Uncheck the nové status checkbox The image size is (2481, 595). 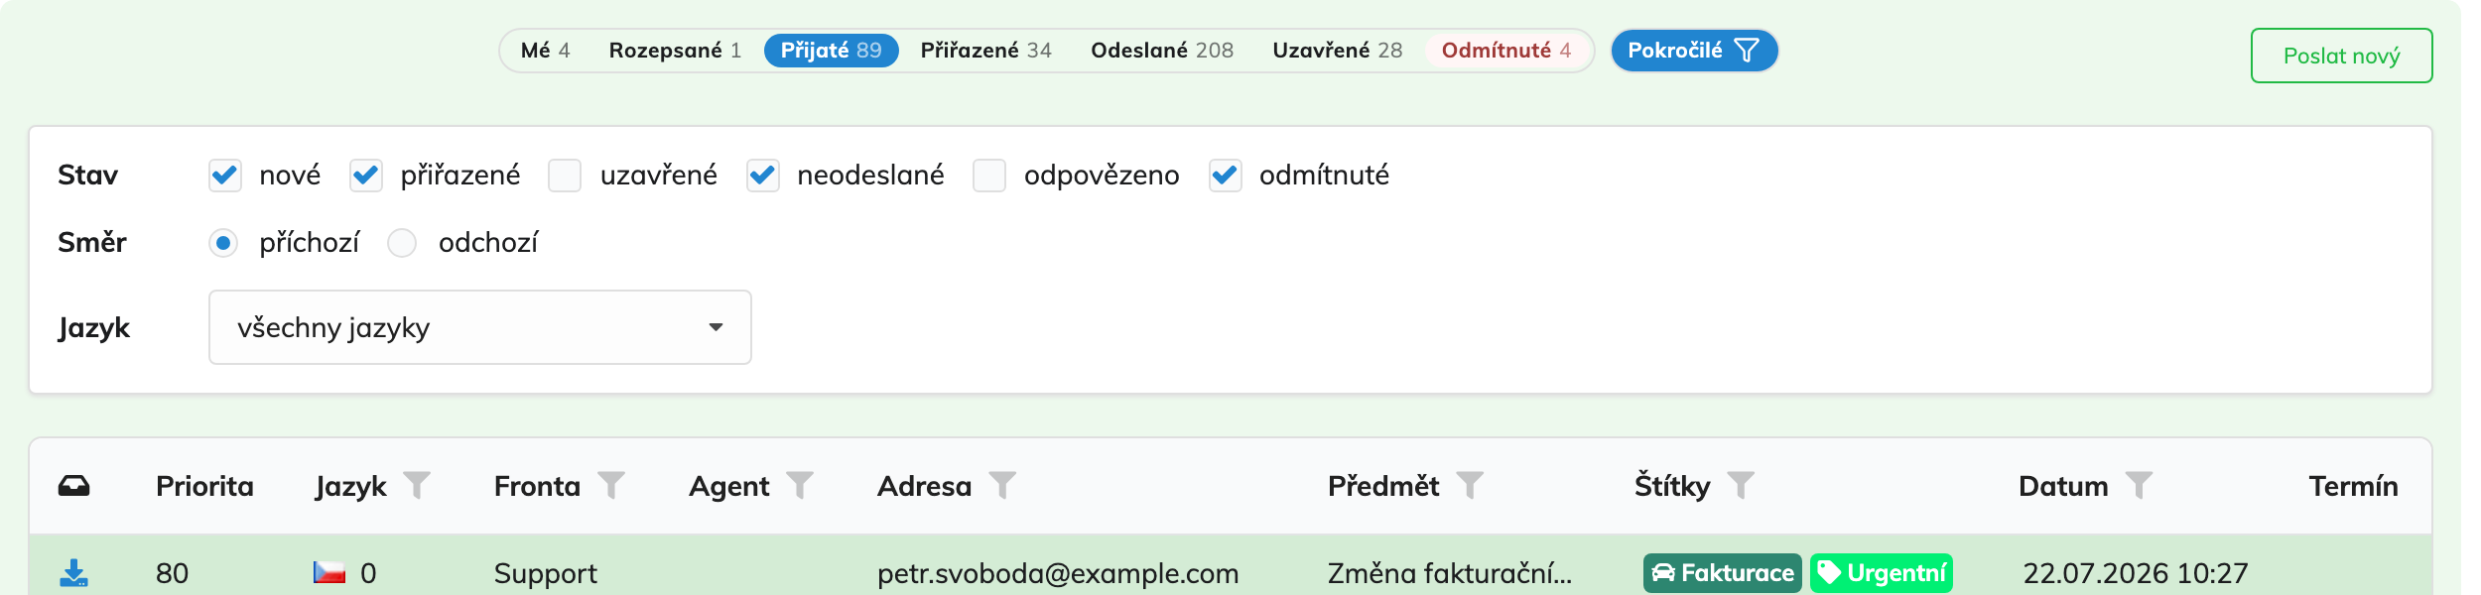click(x=225, y=176)
